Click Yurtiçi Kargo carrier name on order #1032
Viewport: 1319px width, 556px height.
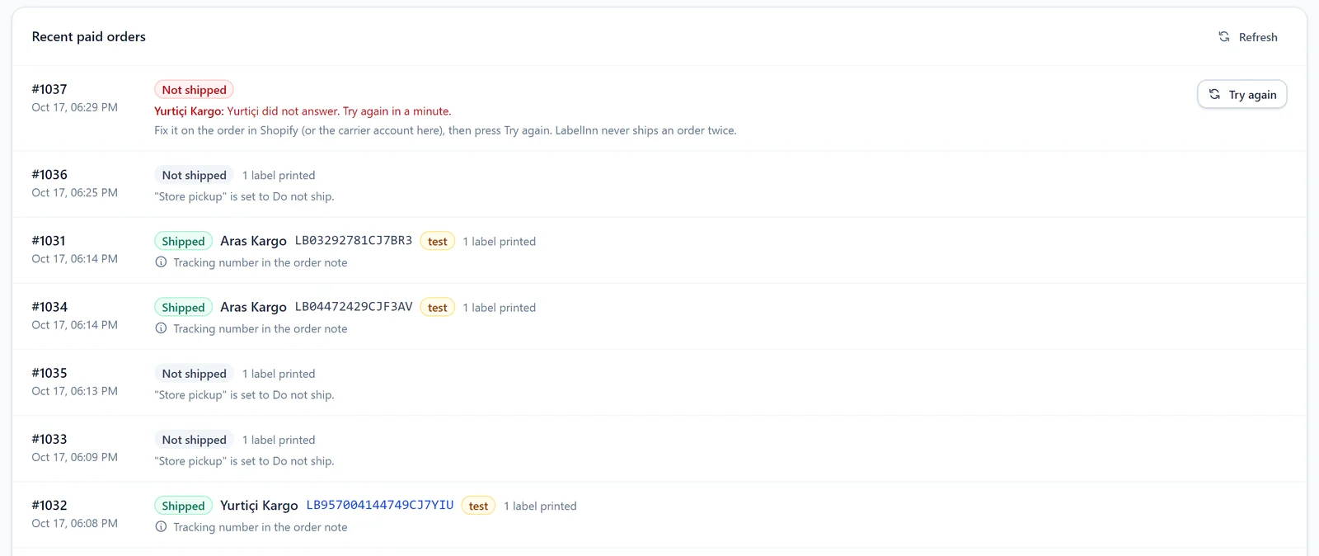coord(259,506)
